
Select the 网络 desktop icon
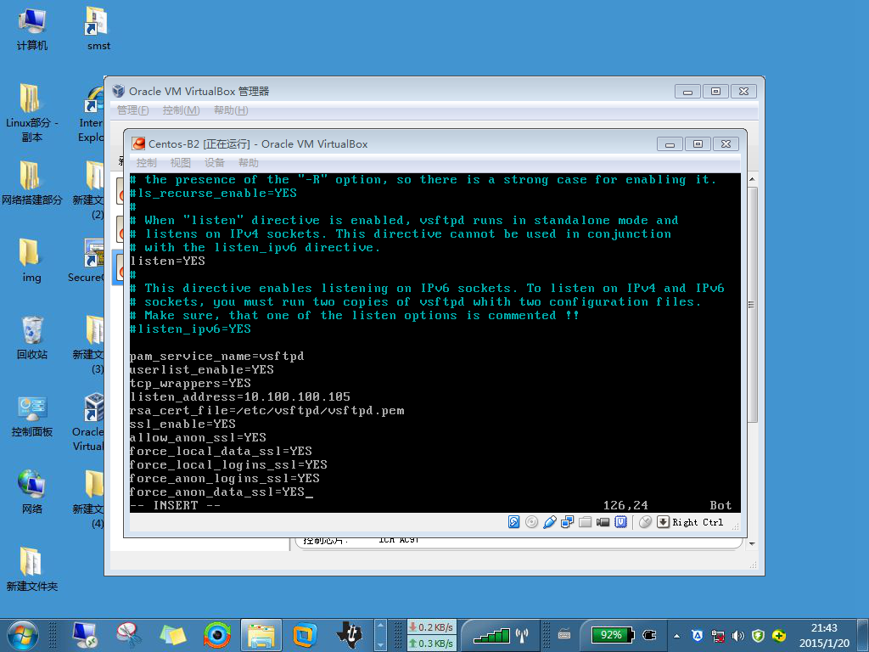(x=31, y=492)
